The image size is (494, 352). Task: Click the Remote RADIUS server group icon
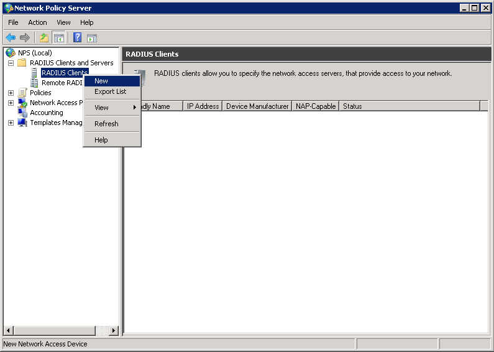click(x=34, y=83)
